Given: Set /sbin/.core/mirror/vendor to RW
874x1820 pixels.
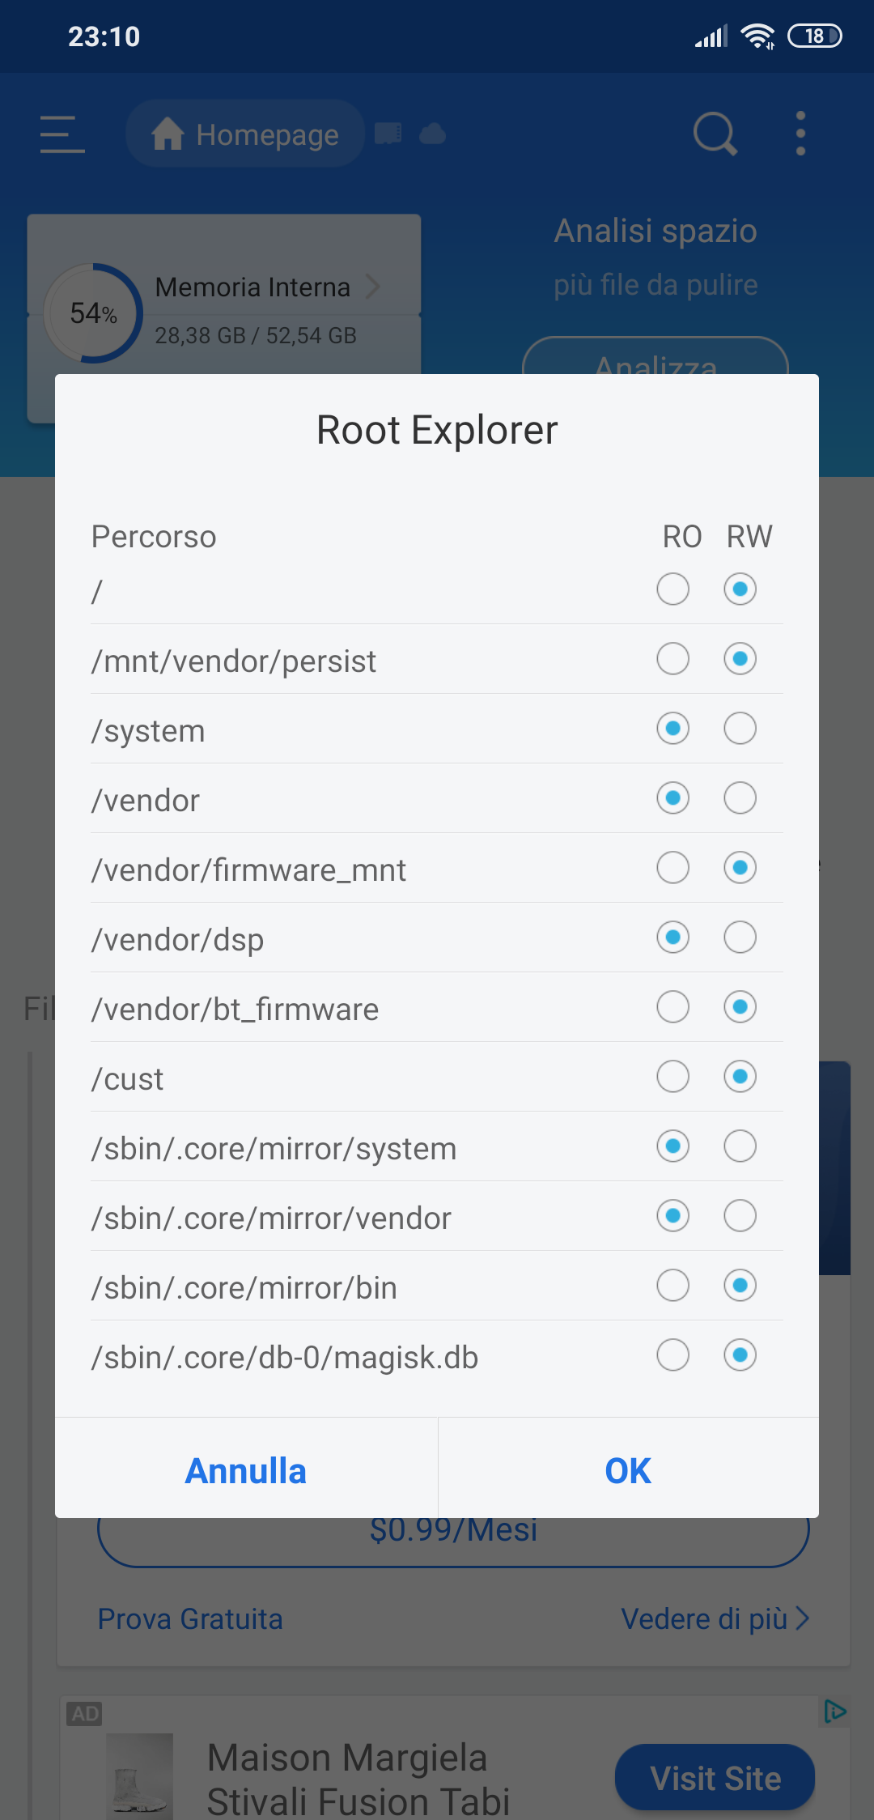Looking at the screenshot, I should pyautogui.click(x=740, y=1216).
